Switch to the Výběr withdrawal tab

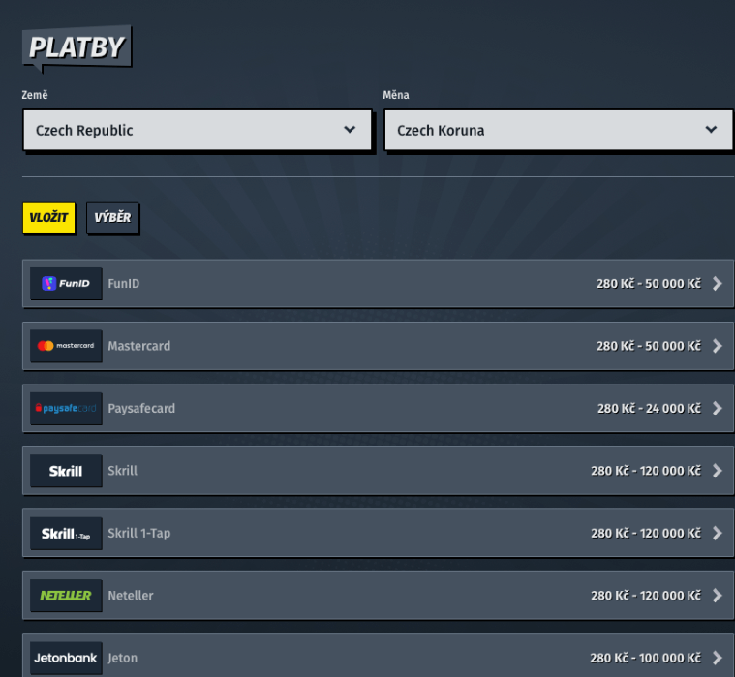113,218
